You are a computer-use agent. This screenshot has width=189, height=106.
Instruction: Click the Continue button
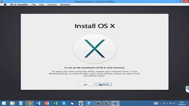point(104,85)
